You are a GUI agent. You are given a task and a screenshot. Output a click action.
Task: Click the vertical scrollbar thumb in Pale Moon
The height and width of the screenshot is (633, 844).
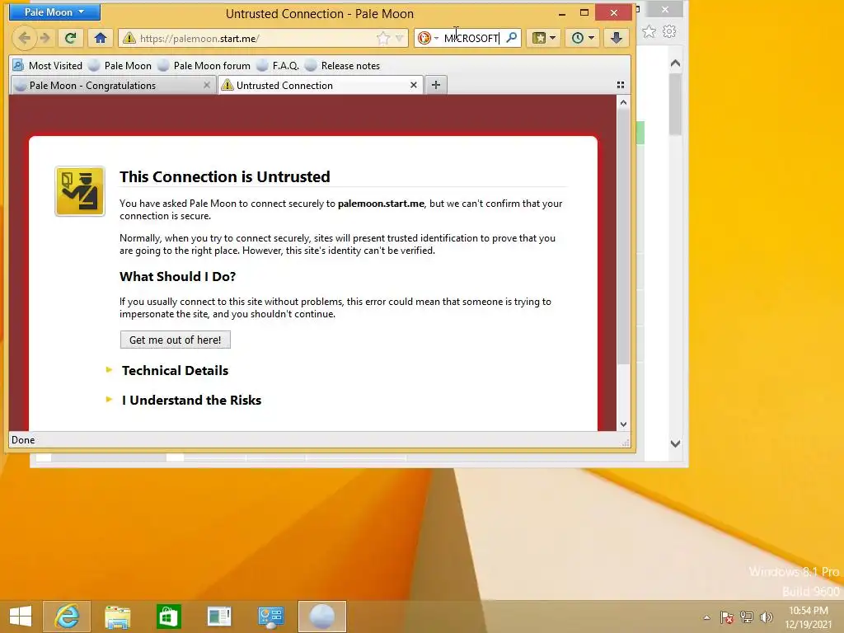click(x=623, y=237)
